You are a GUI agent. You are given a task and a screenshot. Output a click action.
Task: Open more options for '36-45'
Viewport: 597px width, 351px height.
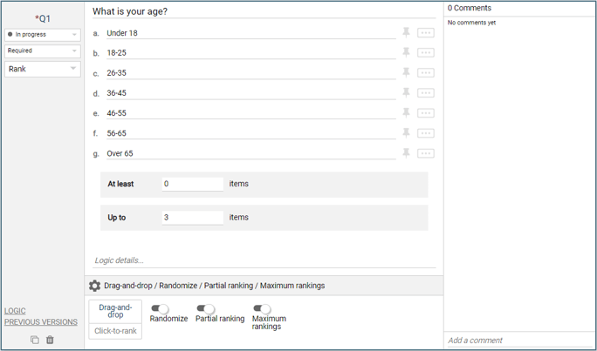tap(426, 93)
